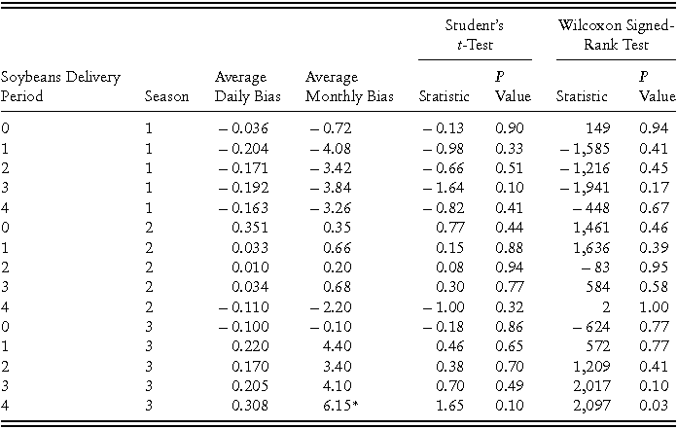
Task: Click the 2,097 Wilcoxon statistic value
Action: 589,405
